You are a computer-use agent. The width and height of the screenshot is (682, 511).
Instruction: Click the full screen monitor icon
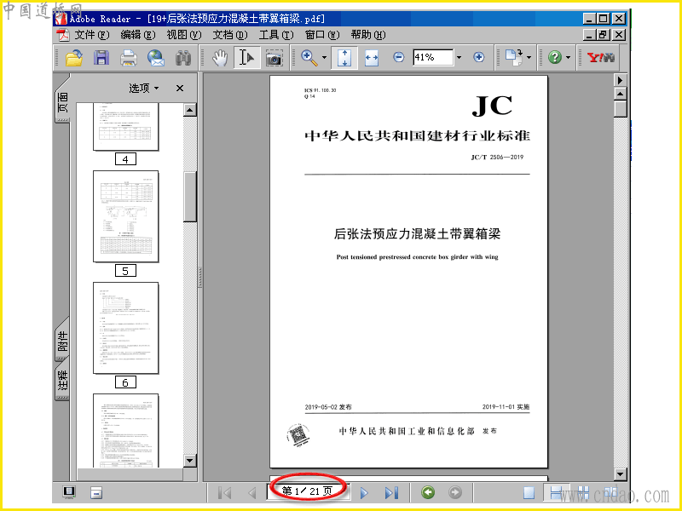point(69,492)
